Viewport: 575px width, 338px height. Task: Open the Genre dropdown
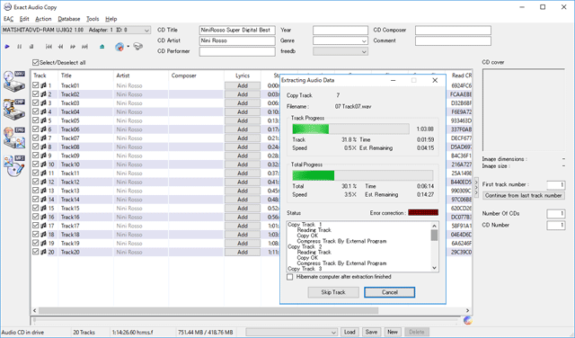click(364, 40)
